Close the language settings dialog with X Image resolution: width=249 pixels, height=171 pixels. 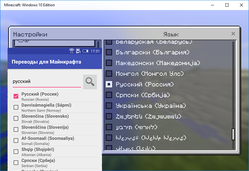coord(233,34)
